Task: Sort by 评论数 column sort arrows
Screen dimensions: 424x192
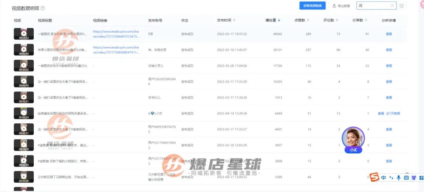Action: click(x=337, y=20)
